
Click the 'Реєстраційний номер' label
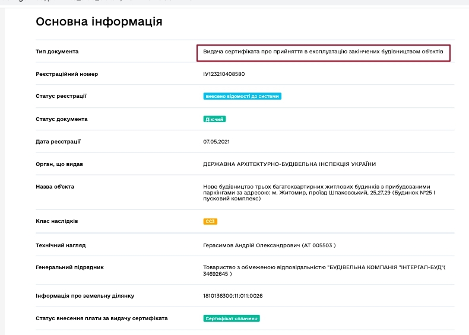[x=66, y=74]
